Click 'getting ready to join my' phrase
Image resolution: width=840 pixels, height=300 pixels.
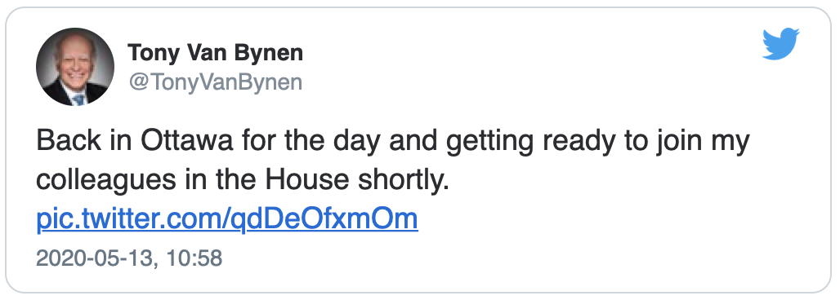point(595,142)
